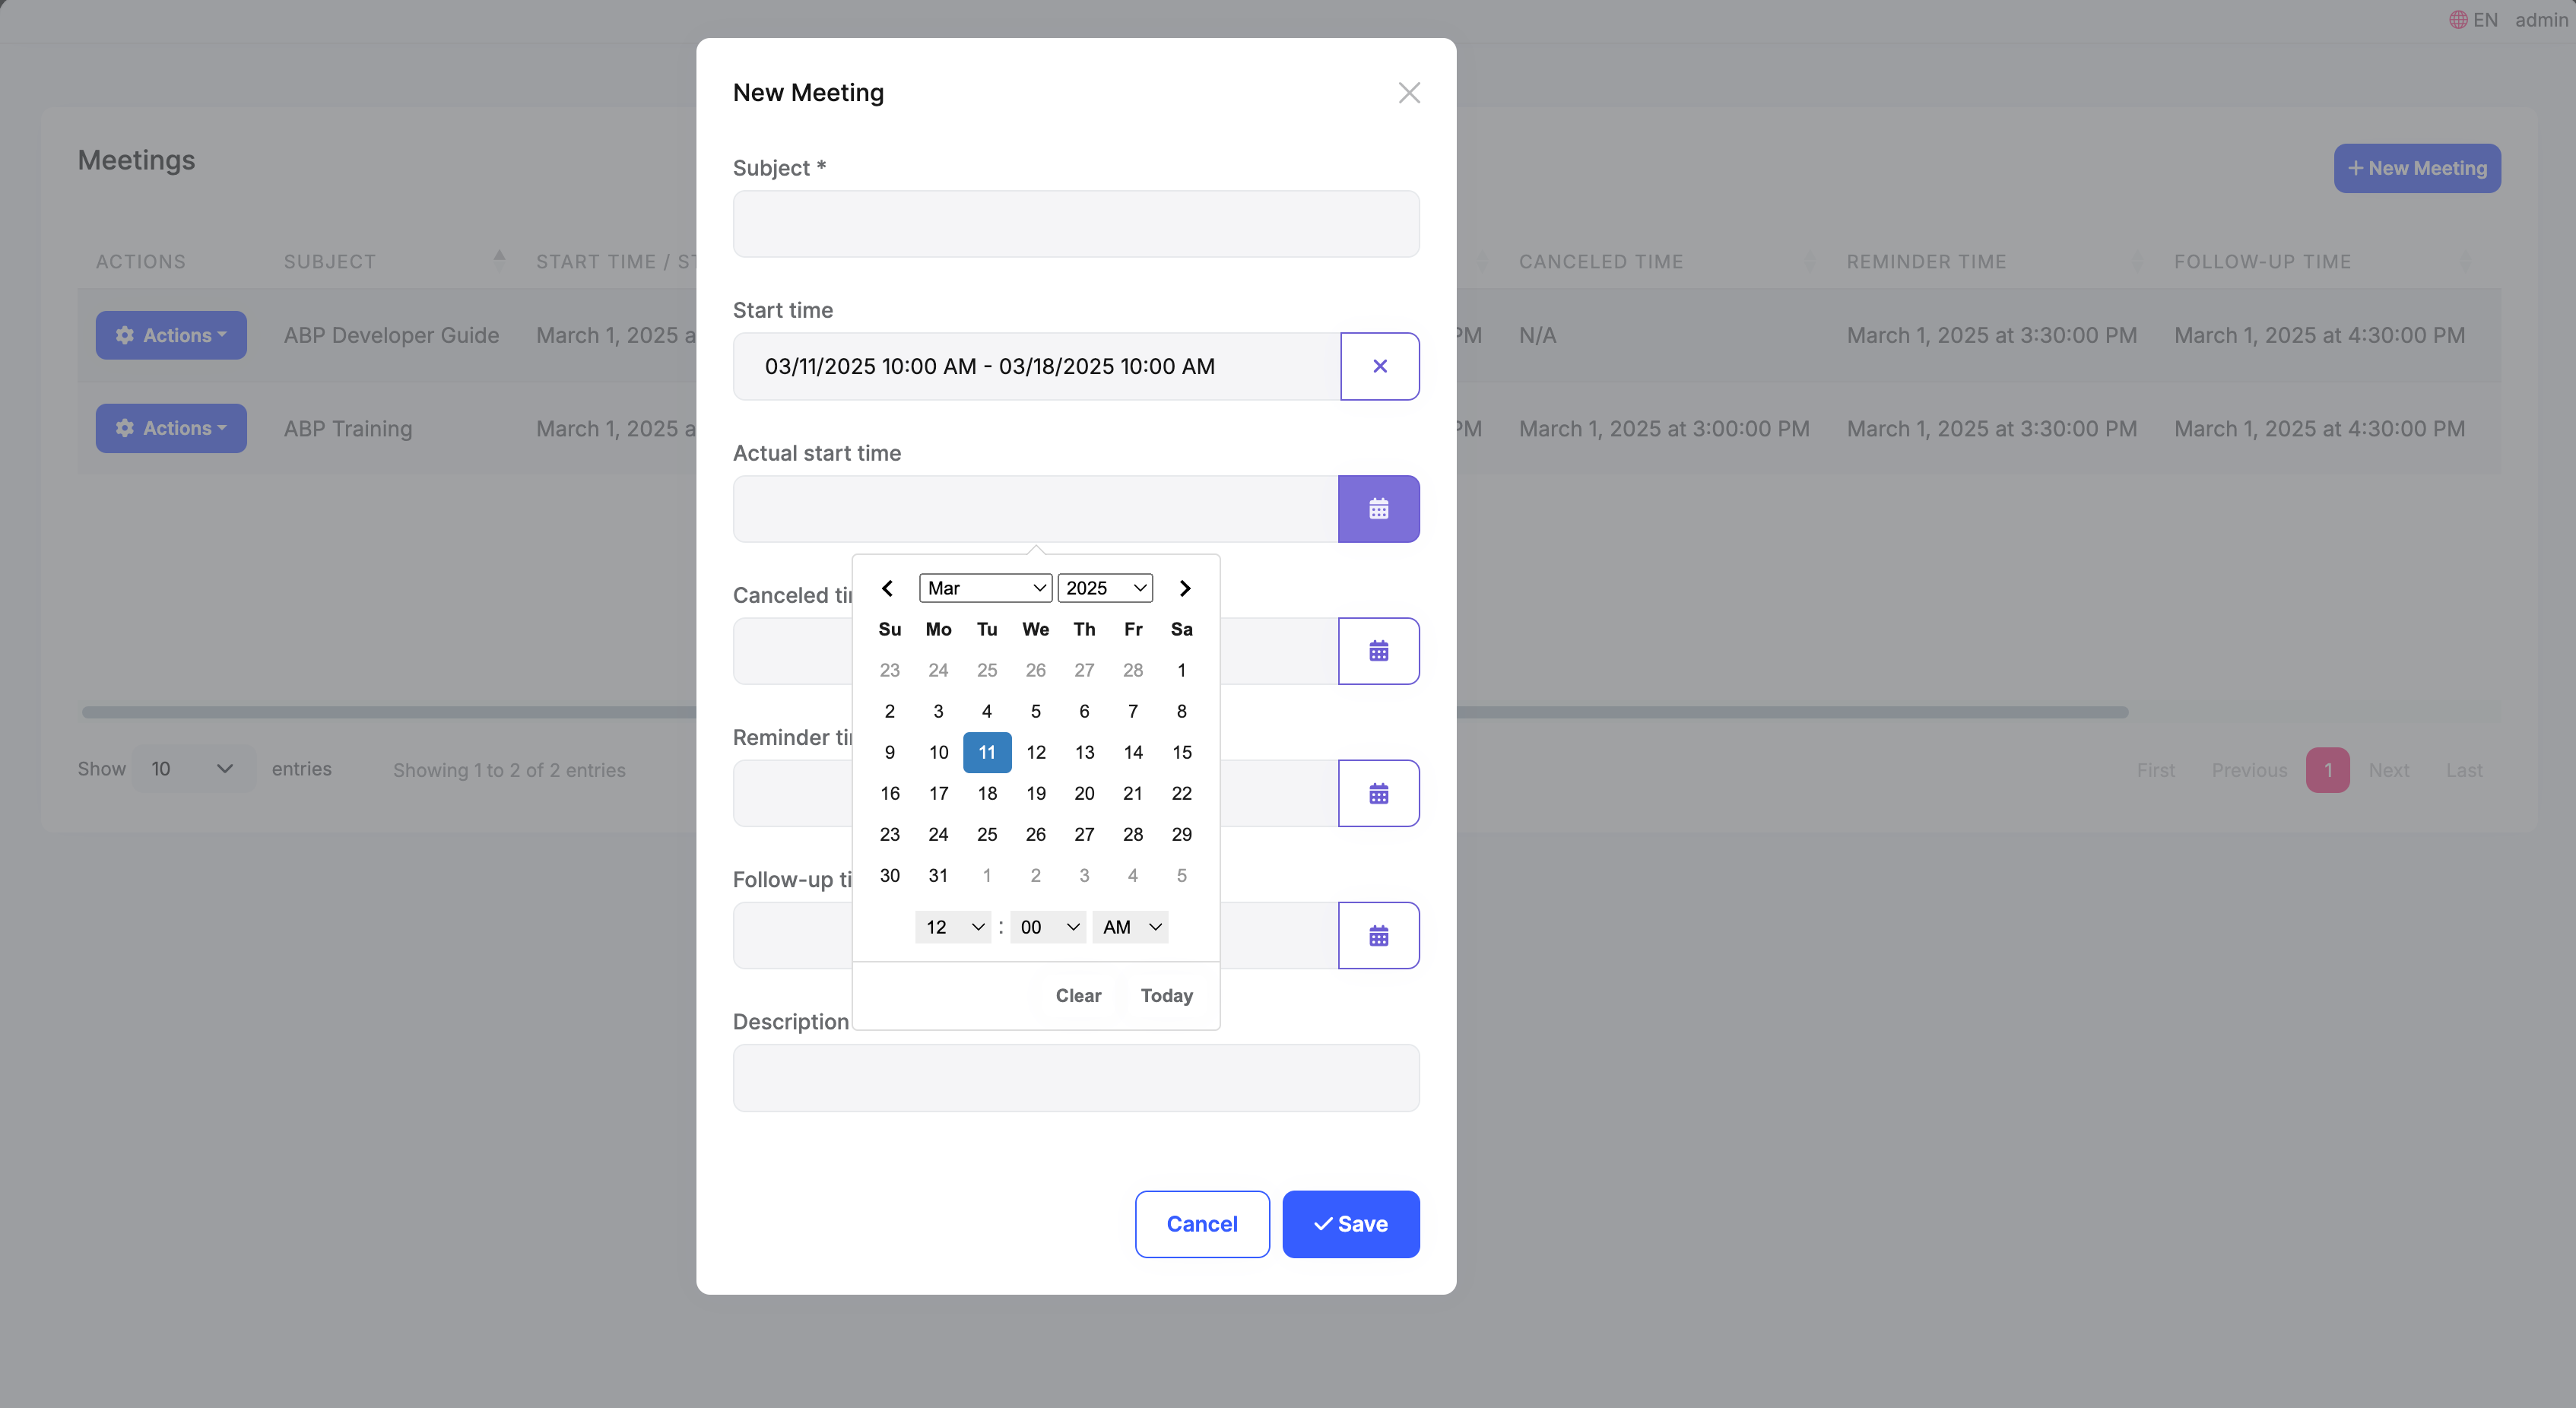Open the year dropdown showing 2025

[x=1104, y=588]
